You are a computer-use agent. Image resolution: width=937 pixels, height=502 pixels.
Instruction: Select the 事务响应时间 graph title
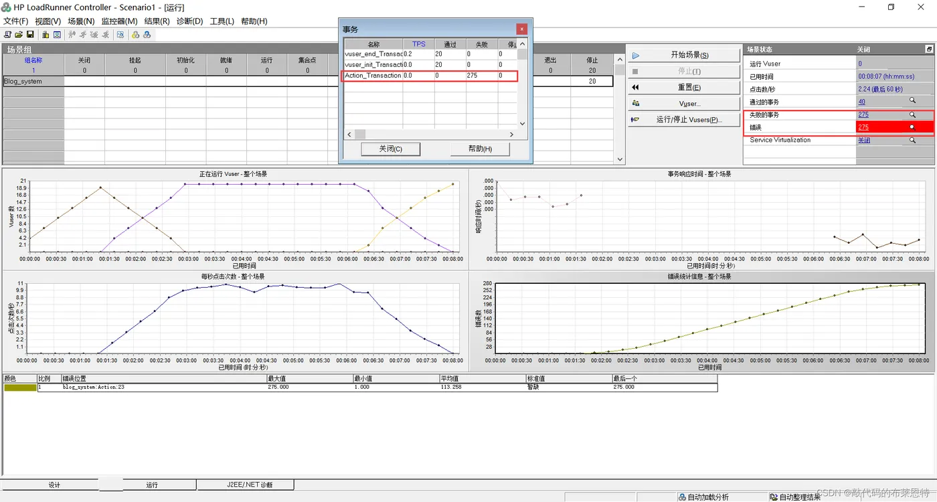coord(699,174)
